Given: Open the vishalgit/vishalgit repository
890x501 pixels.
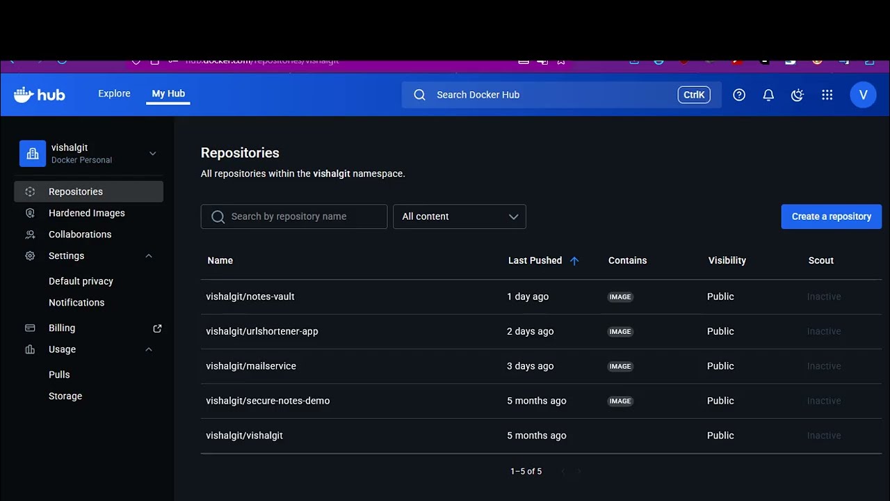Looking at the screenshot, I should 244,436.
